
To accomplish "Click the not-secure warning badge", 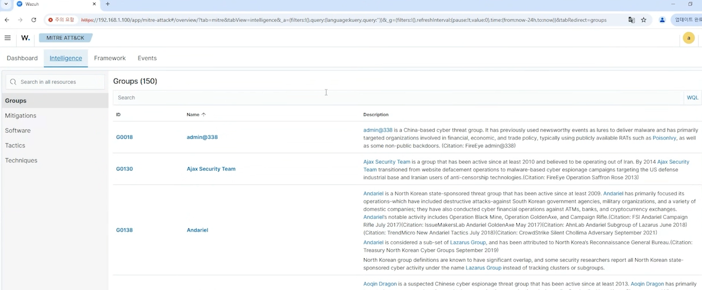I will click(62, 20).
